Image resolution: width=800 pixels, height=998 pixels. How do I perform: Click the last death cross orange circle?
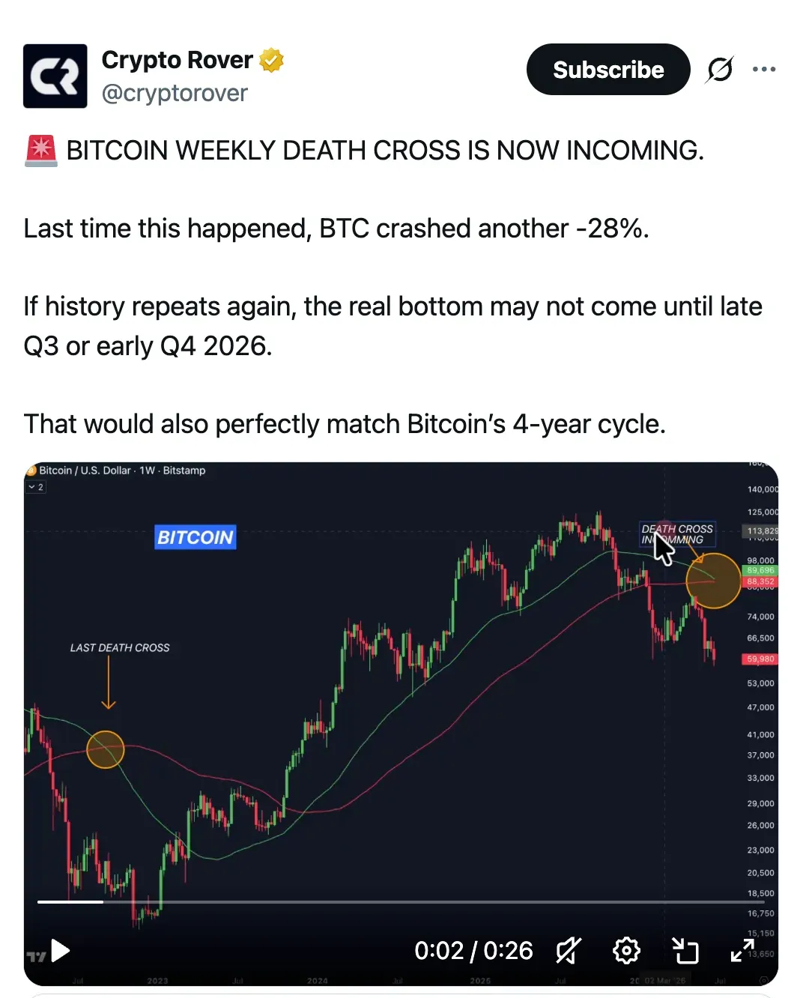pyautogui.click(x=106, y=750)
